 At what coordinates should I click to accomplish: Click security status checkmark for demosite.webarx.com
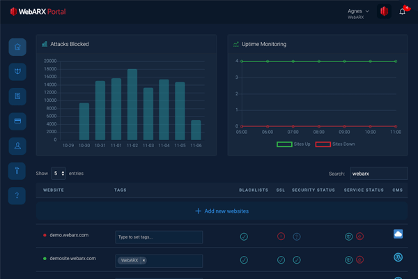[297, 259]
